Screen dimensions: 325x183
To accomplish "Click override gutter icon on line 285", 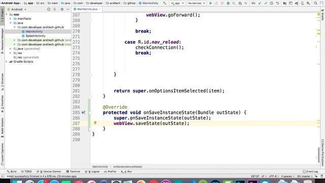I will pos(83,112).
